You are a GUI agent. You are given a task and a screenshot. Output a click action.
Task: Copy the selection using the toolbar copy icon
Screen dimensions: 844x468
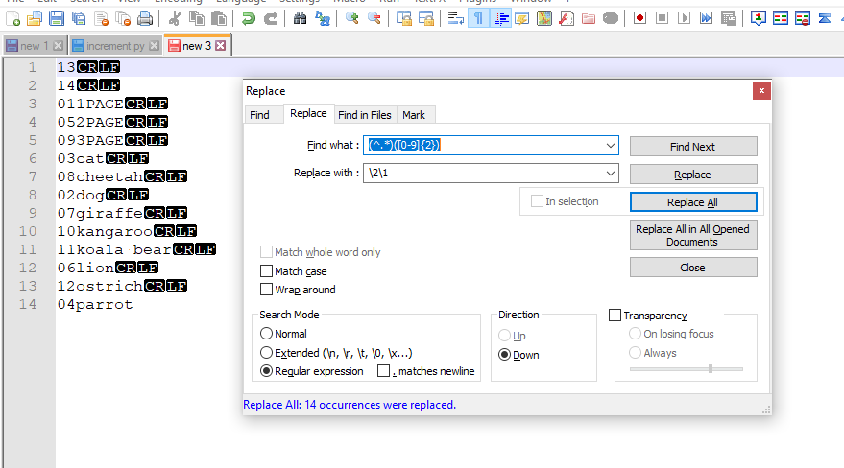point(197,19)
